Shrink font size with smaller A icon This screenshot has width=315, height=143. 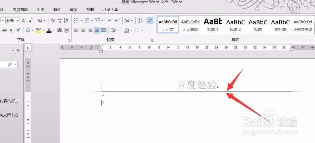[x=31, y=20]
